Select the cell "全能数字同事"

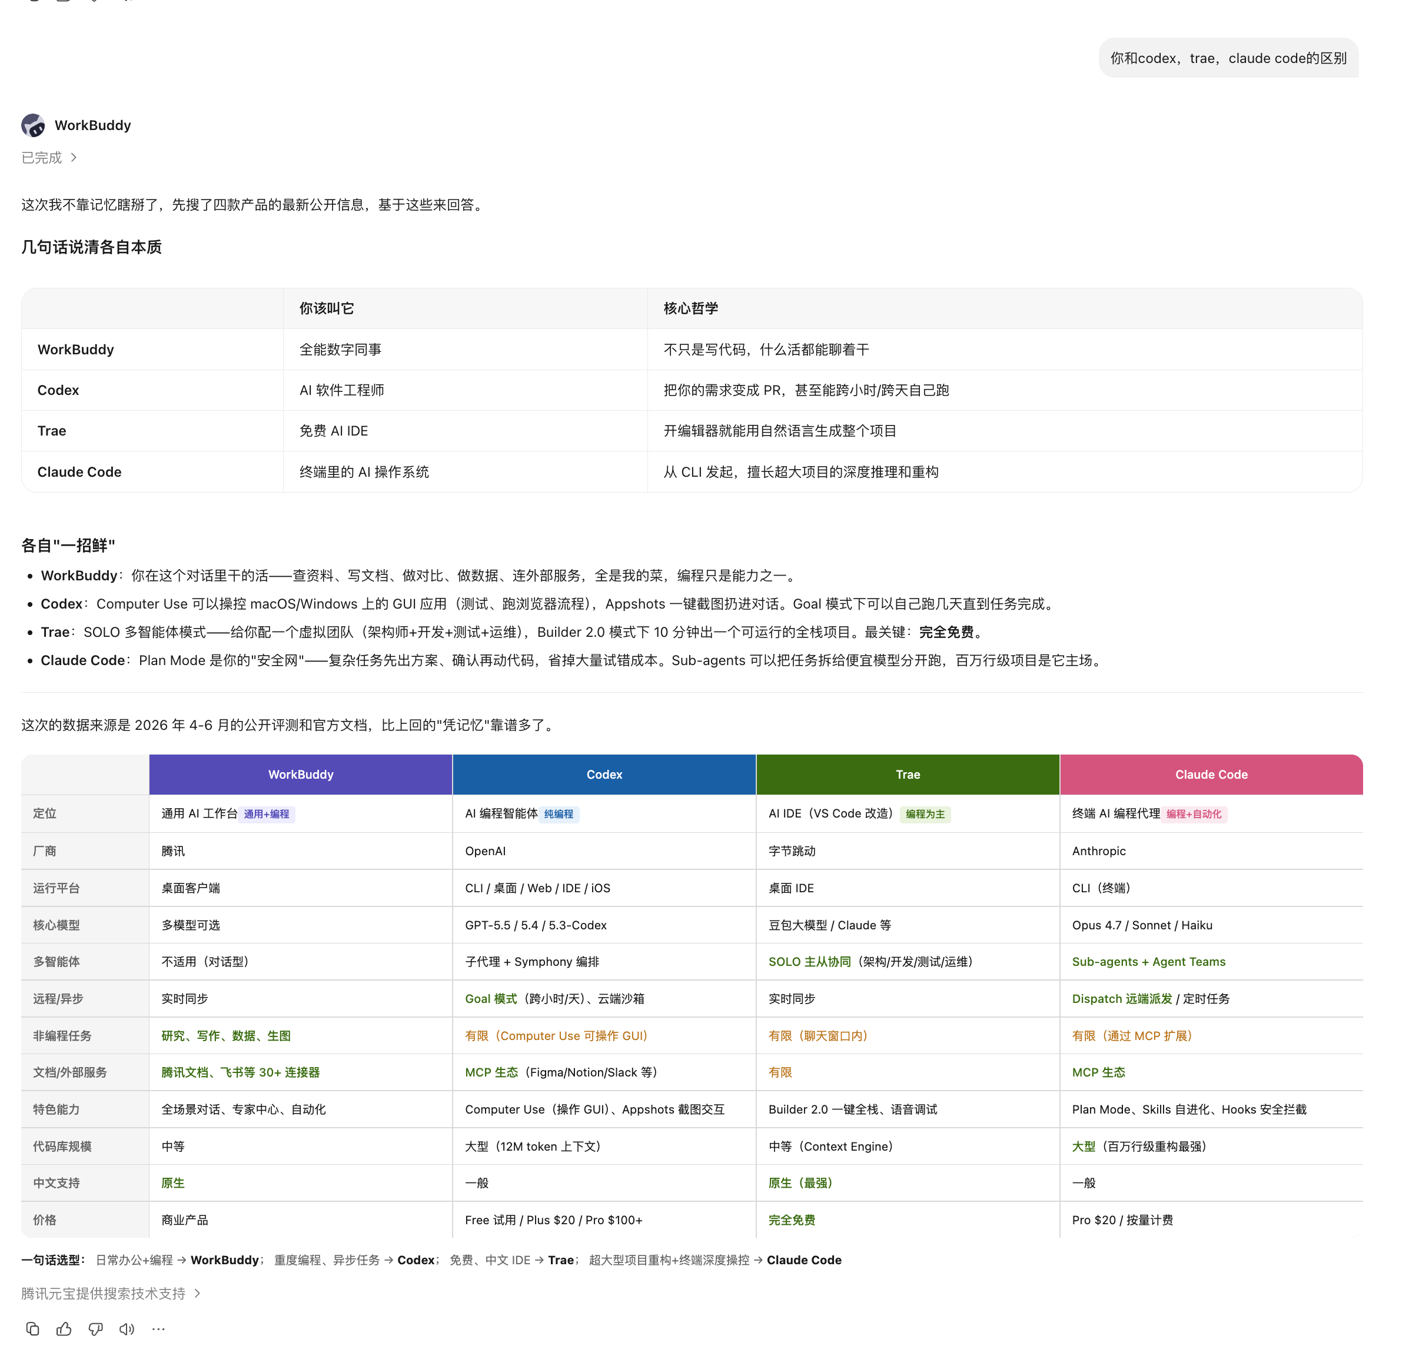pyautogui.click(x=340, y=350)
